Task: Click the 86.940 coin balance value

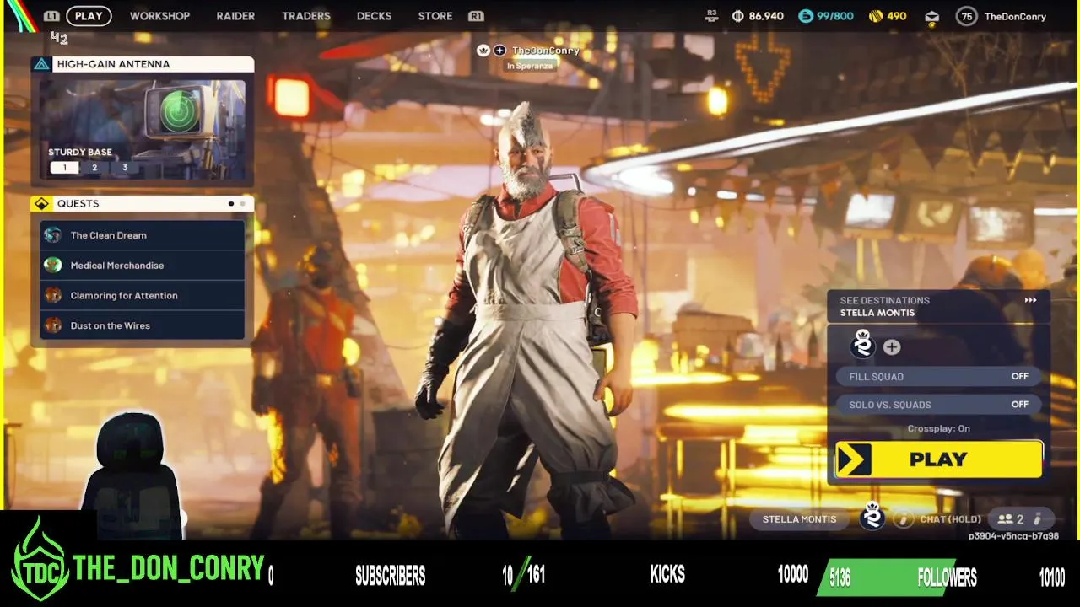Action: pos(766,16)
